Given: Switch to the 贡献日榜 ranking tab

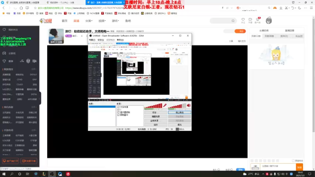Looking at the screenshot, I should coord(256,36).
